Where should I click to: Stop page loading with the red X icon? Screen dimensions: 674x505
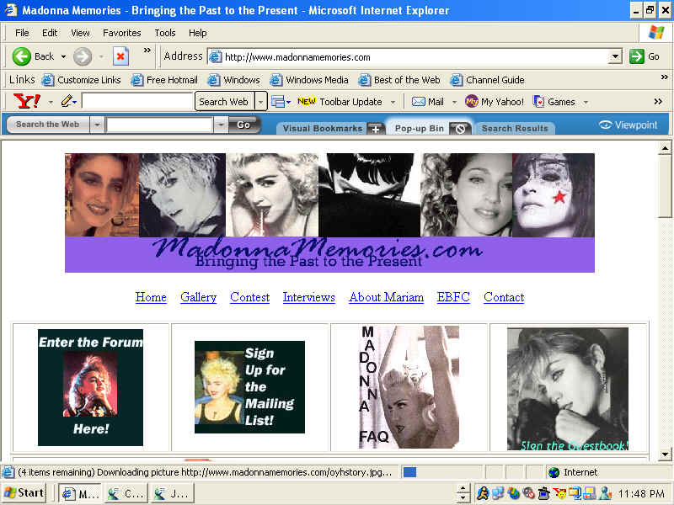pyautogui.click(x=120, y=56)
